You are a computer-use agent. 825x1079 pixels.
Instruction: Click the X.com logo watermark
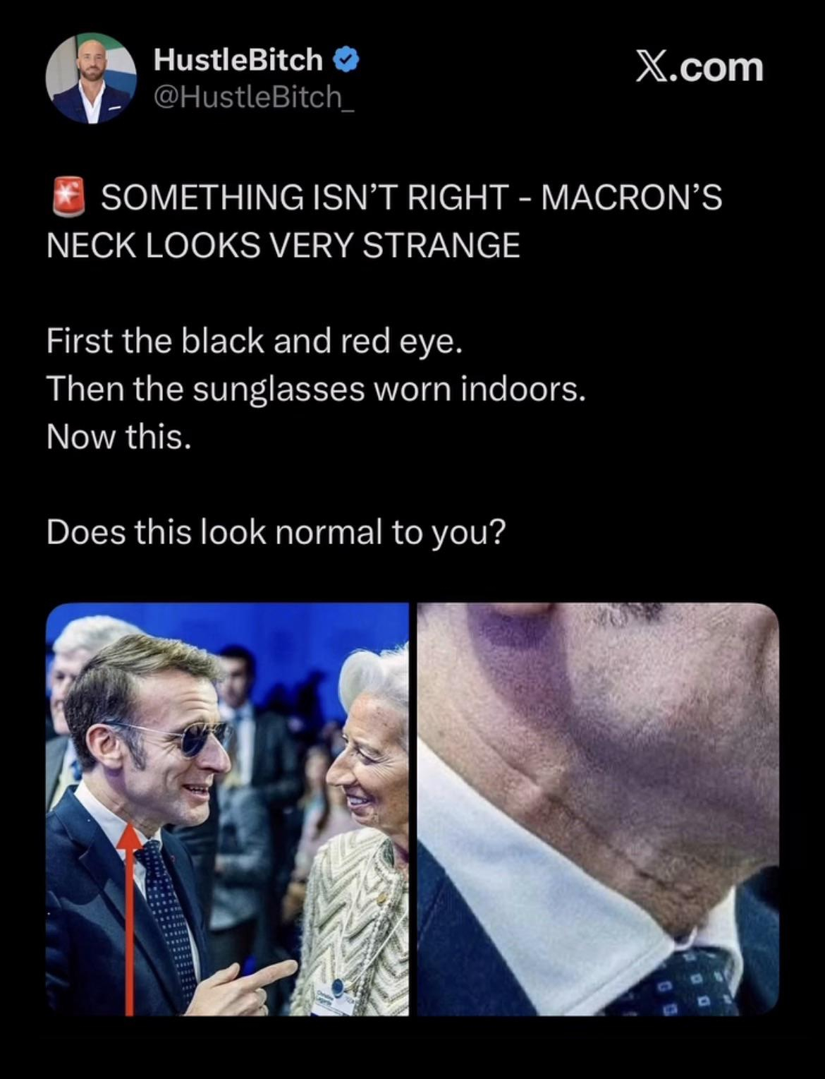tap(699, 68)
